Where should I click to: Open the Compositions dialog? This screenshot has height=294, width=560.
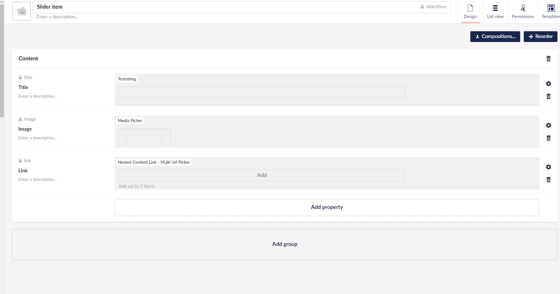[495, 37]
